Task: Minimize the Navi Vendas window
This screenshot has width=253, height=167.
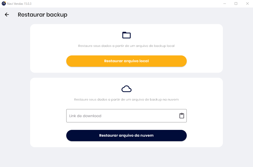Action: coord(225,4)
